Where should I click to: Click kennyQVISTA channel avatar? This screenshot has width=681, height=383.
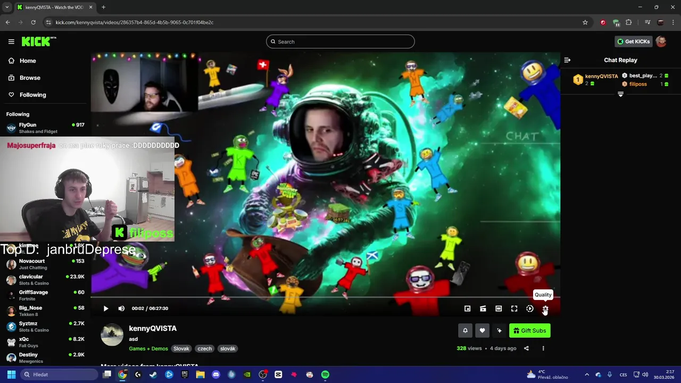112,335
